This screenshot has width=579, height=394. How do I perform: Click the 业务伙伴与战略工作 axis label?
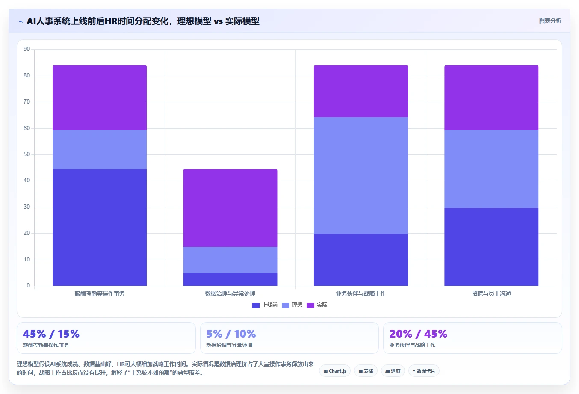pyautogui.click(x=361, y=293)
